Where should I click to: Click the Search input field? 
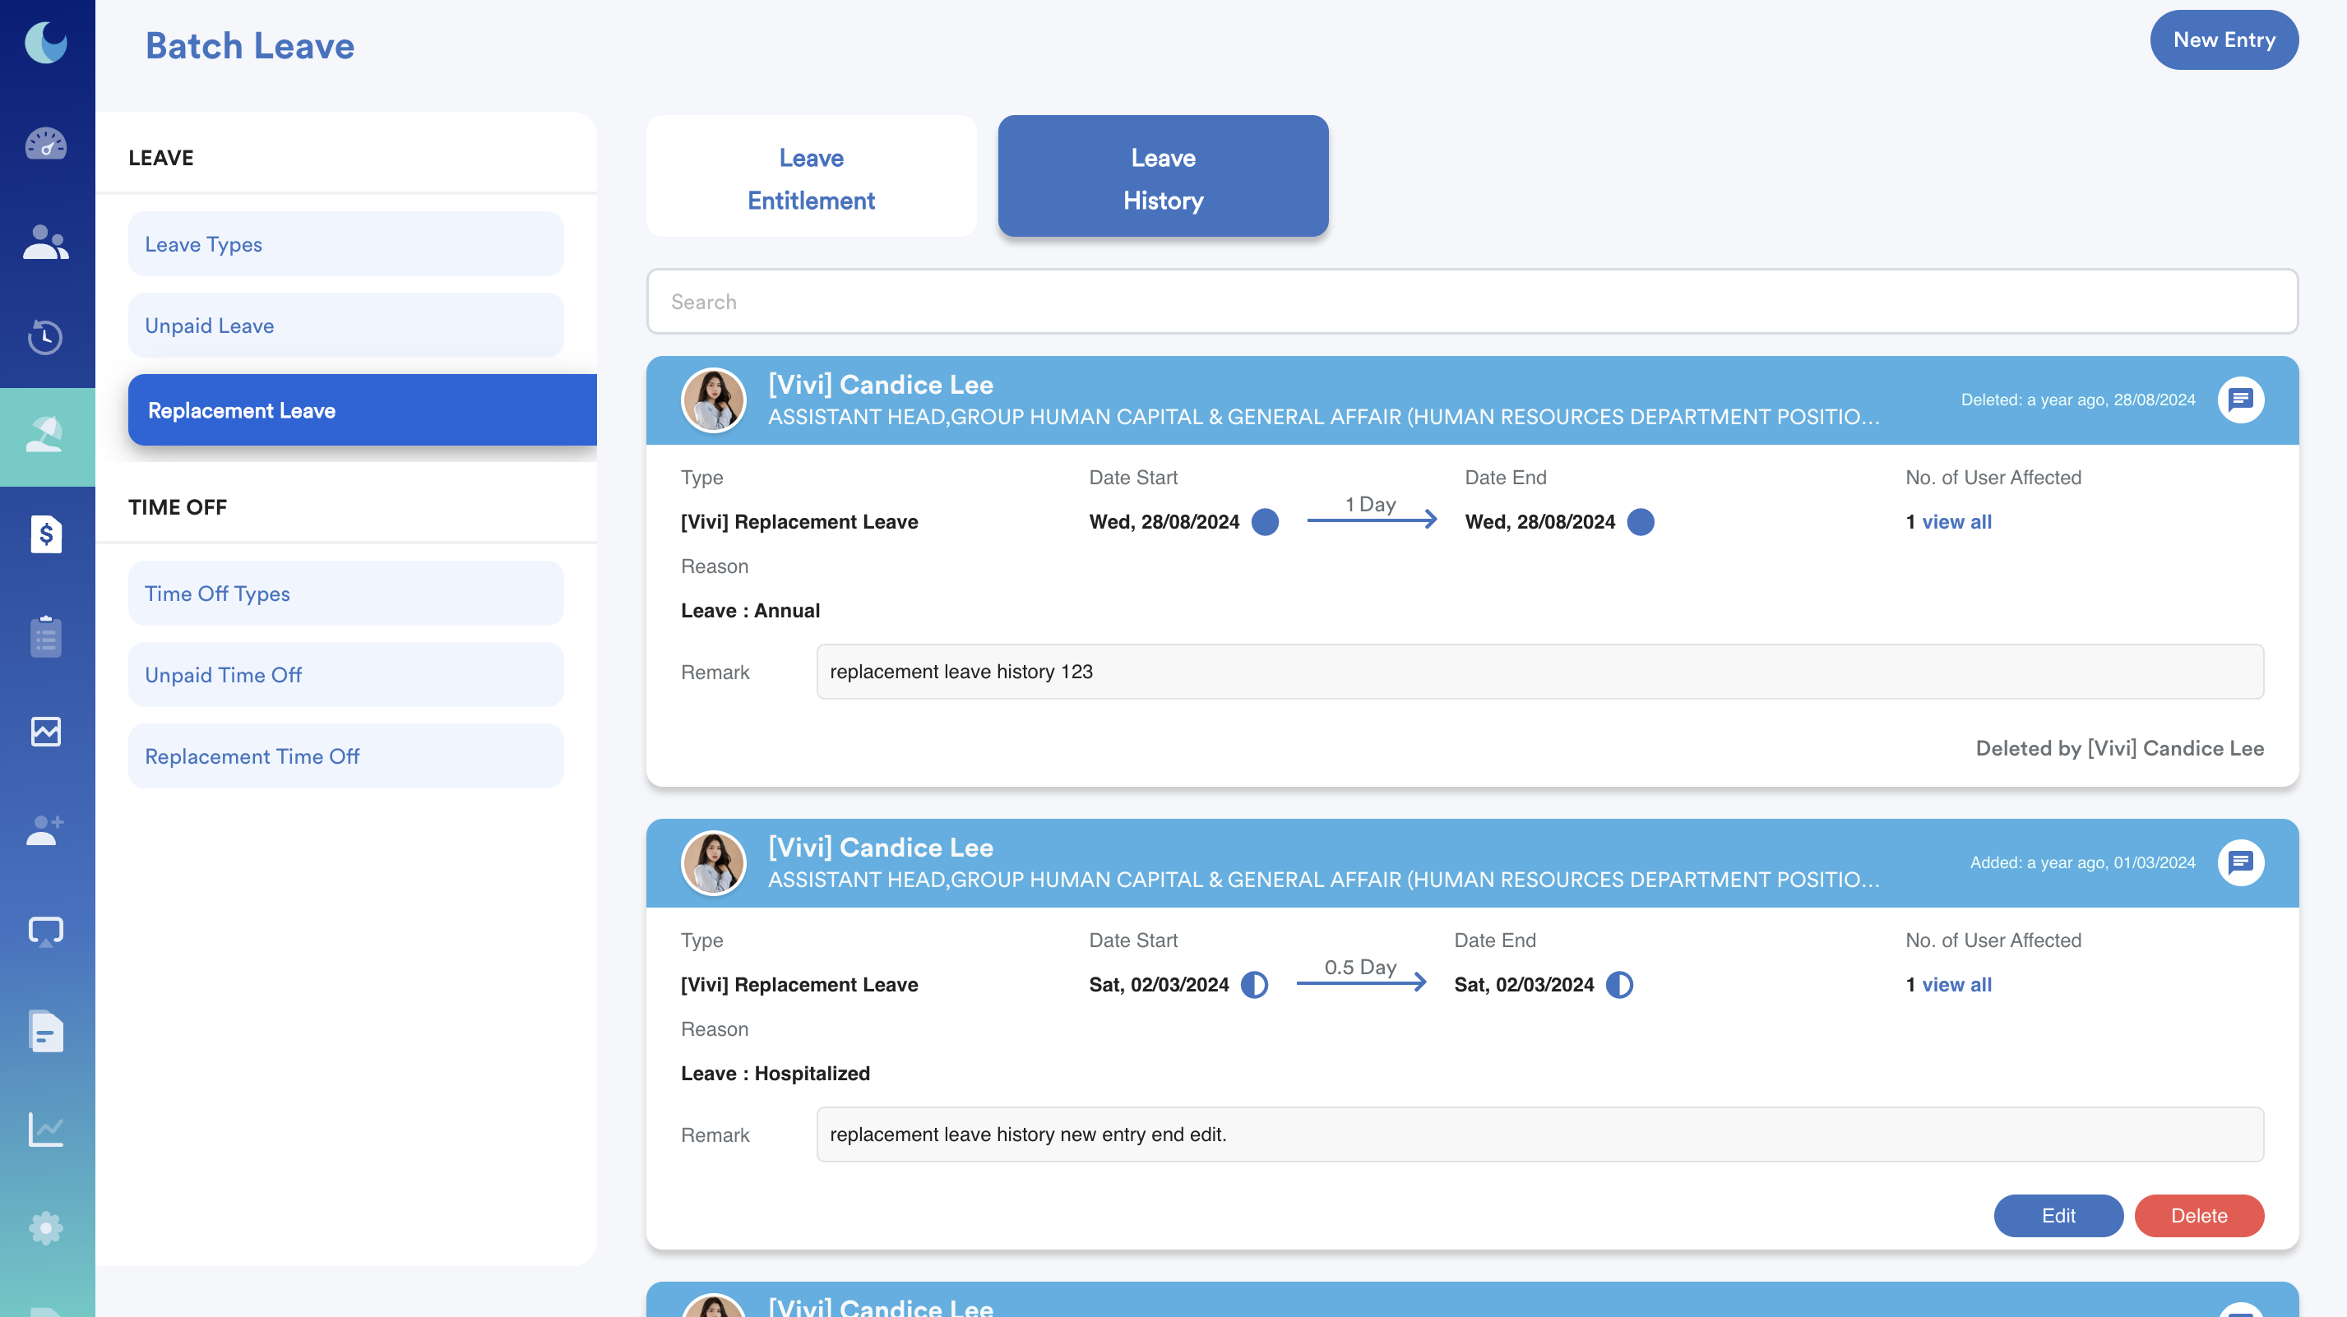pyautogui.click(x=1471, y=302)
